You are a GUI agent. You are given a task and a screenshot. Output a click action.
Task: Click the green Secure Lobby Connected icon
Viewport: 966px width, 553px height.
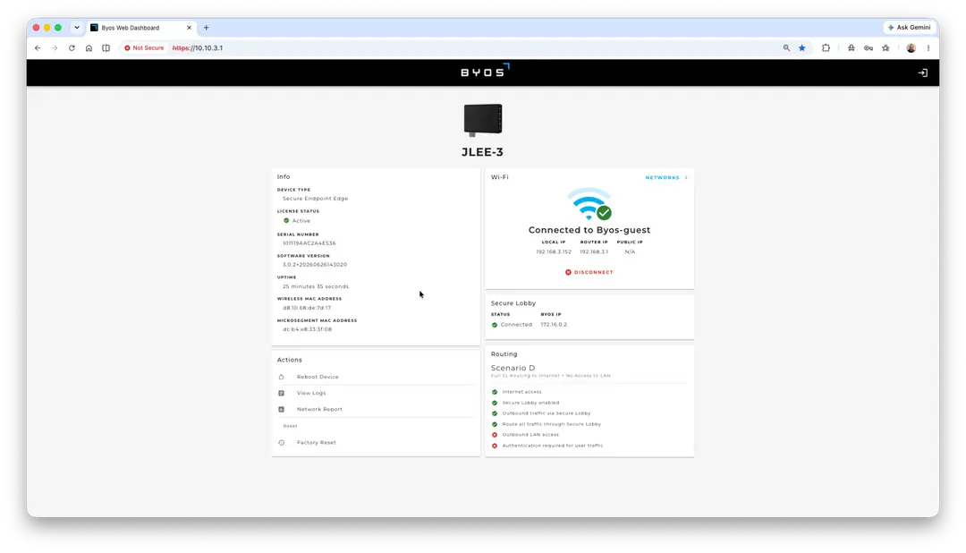(x=494, y=325)
